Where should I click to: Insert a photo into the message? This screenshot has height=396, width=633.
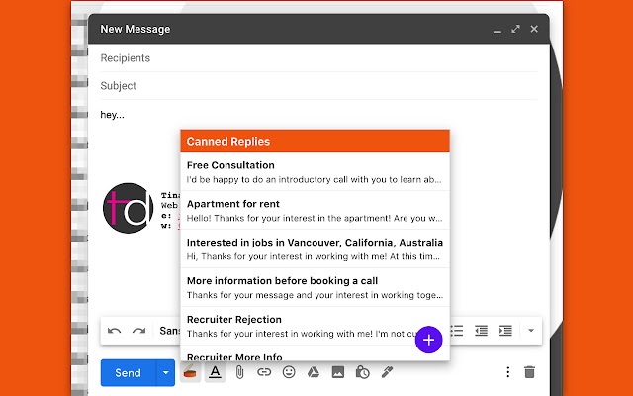[337, 372]
